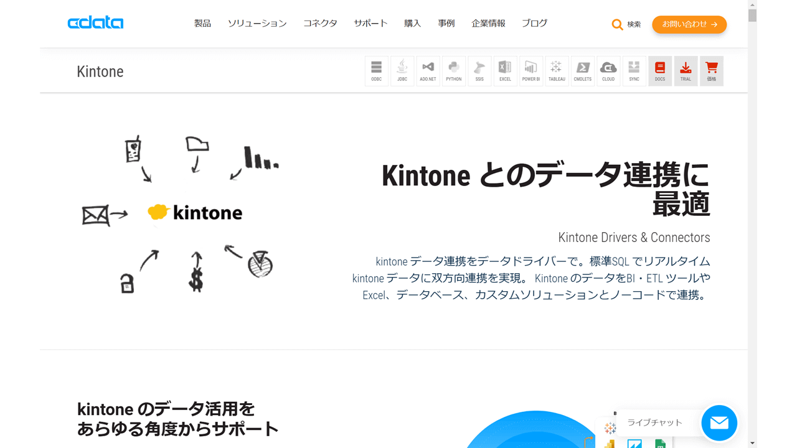Click the "Kintone Drivers & Connectors" subtitle
Viewport: 797px width, 448px height.
tap(634, 237)
